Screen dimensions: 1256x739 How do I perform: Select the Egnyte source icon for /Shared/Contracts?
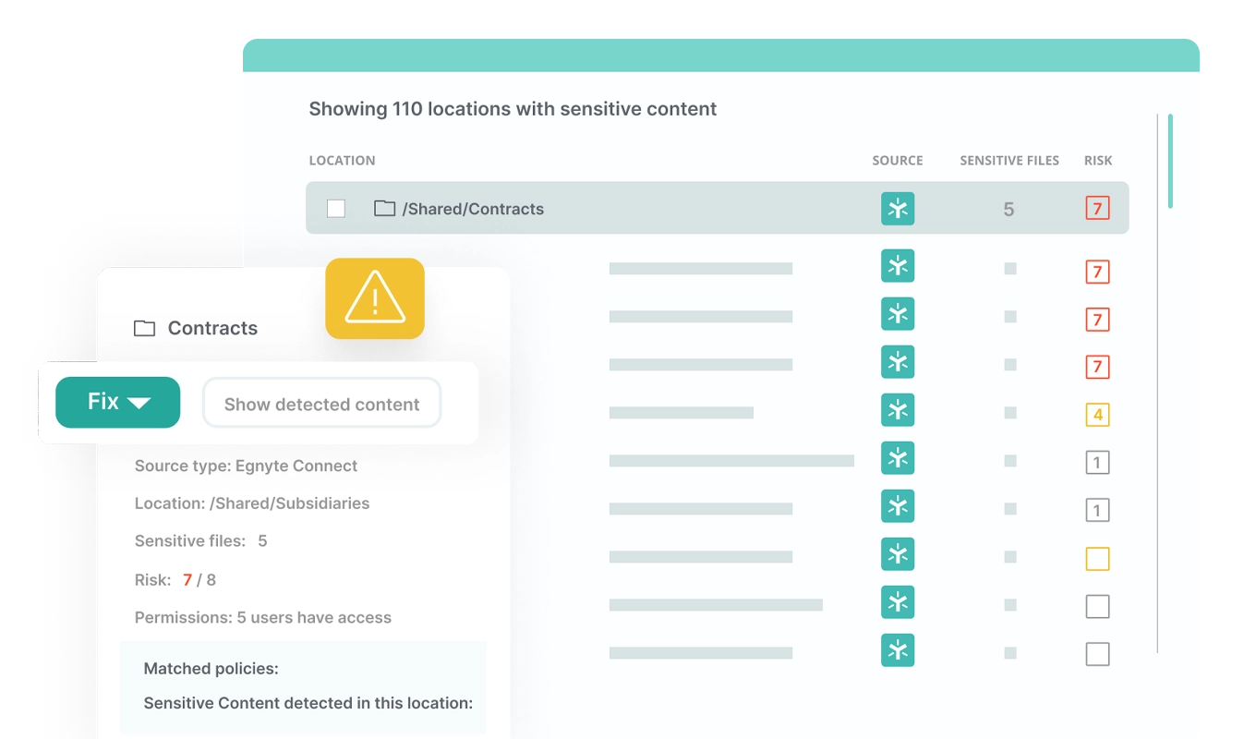[897, 208]
